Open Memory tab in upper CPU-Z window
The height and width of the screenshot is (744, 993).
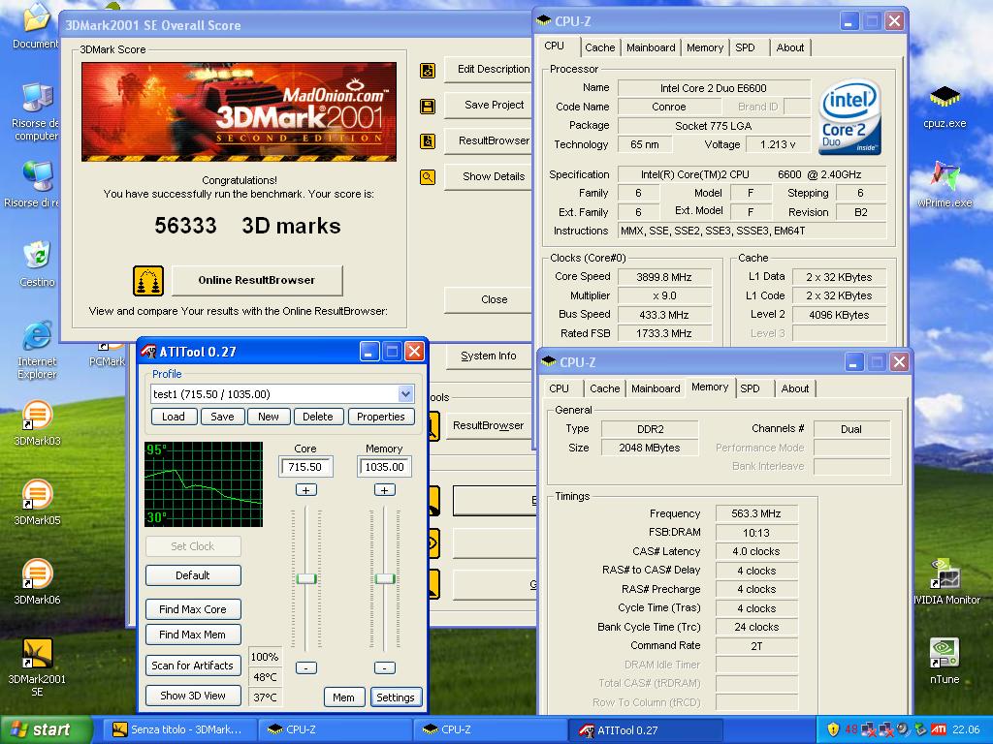pyautogui.click(x=704, y=47)
